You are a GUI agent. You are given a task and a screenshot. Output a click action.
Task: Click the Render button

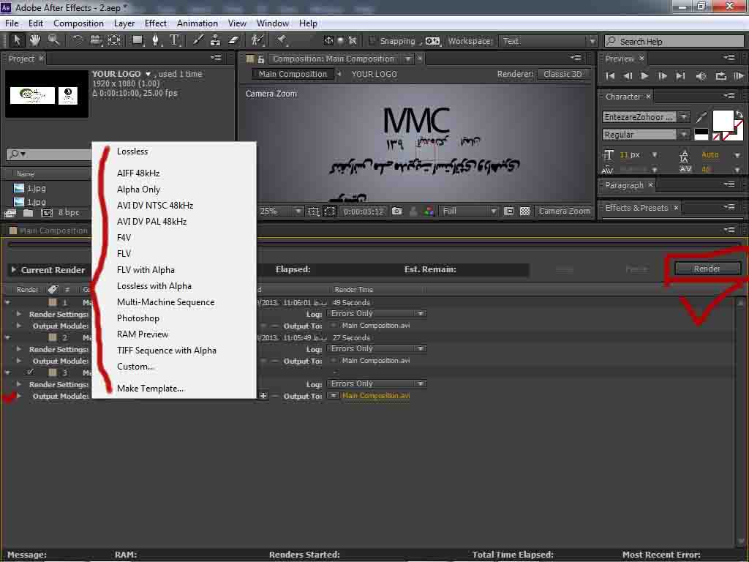point(707,269)
